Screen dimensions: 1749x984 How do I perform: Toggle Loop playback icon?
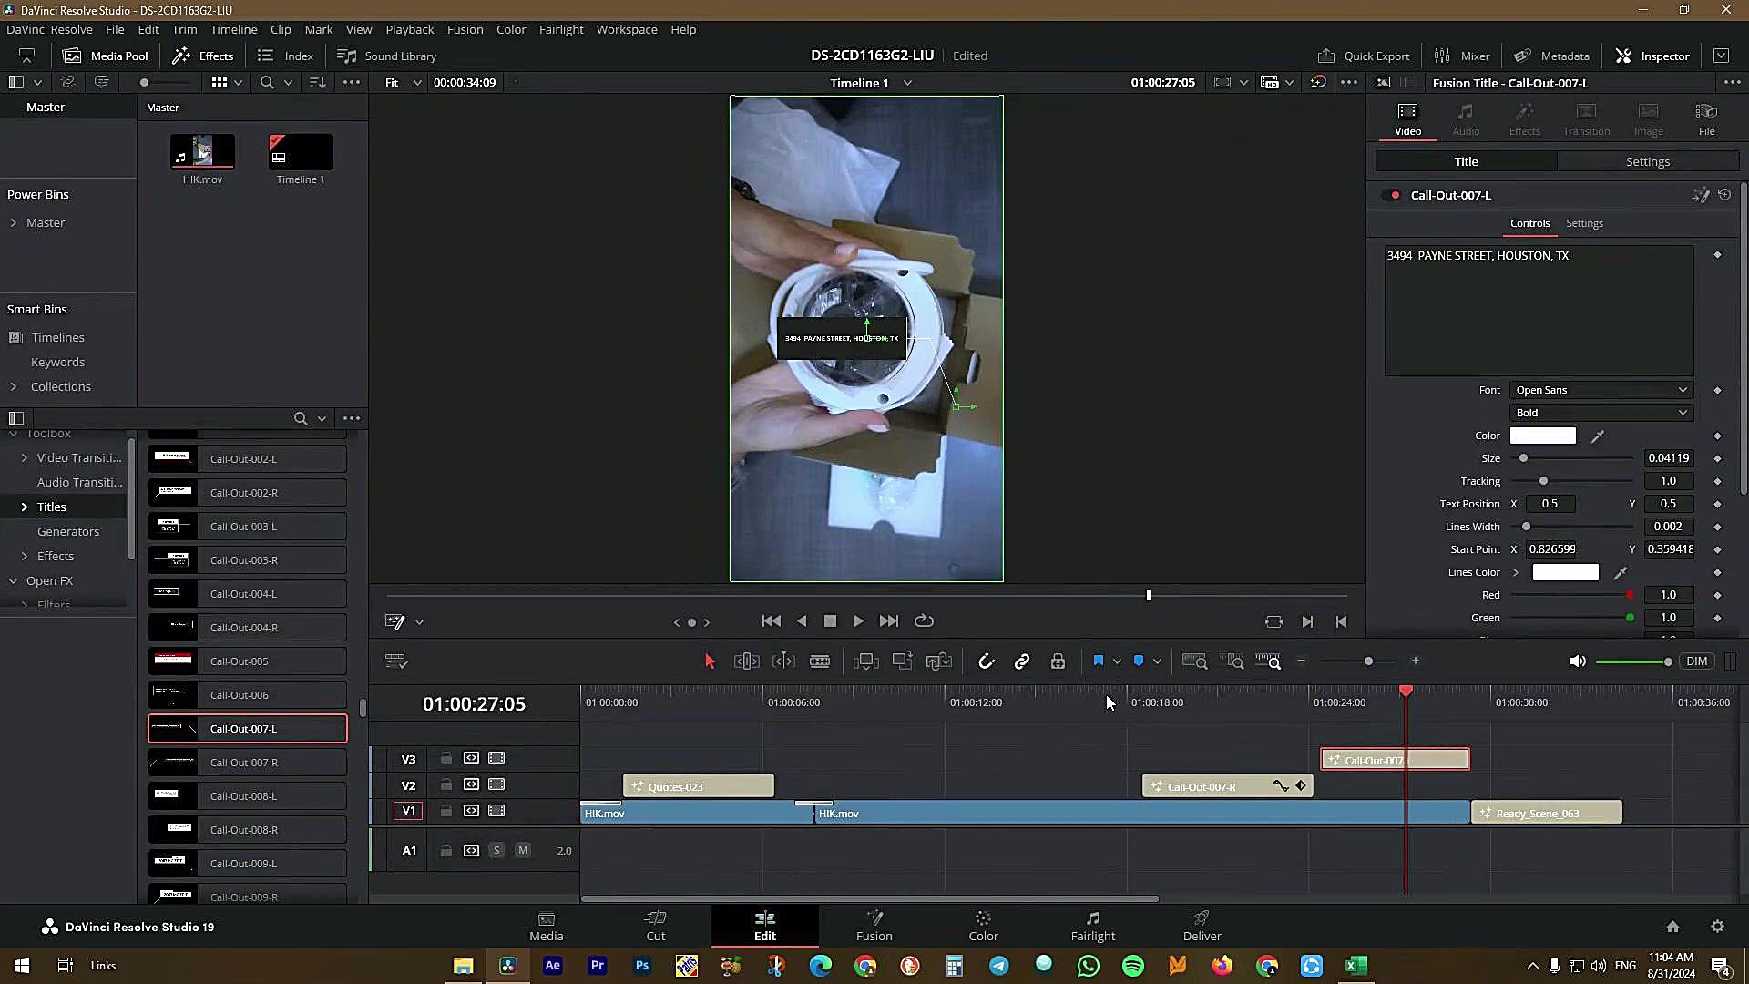(924, 621)
